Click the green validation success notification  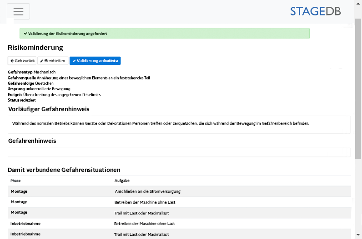(x=164, y=34)
